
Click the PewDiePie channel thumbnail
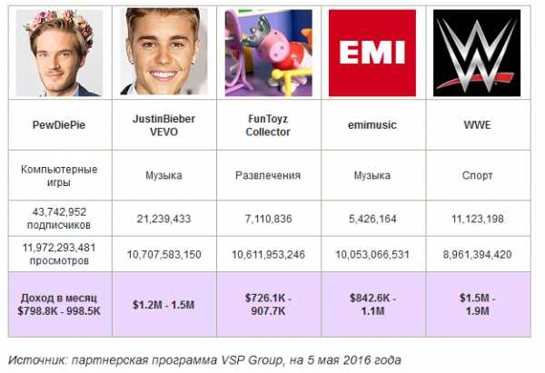(59, 53)
